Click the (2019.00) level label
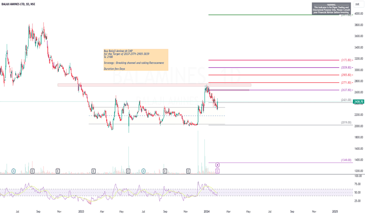This screenshot has width=365, height=215. tap(346, 122)
